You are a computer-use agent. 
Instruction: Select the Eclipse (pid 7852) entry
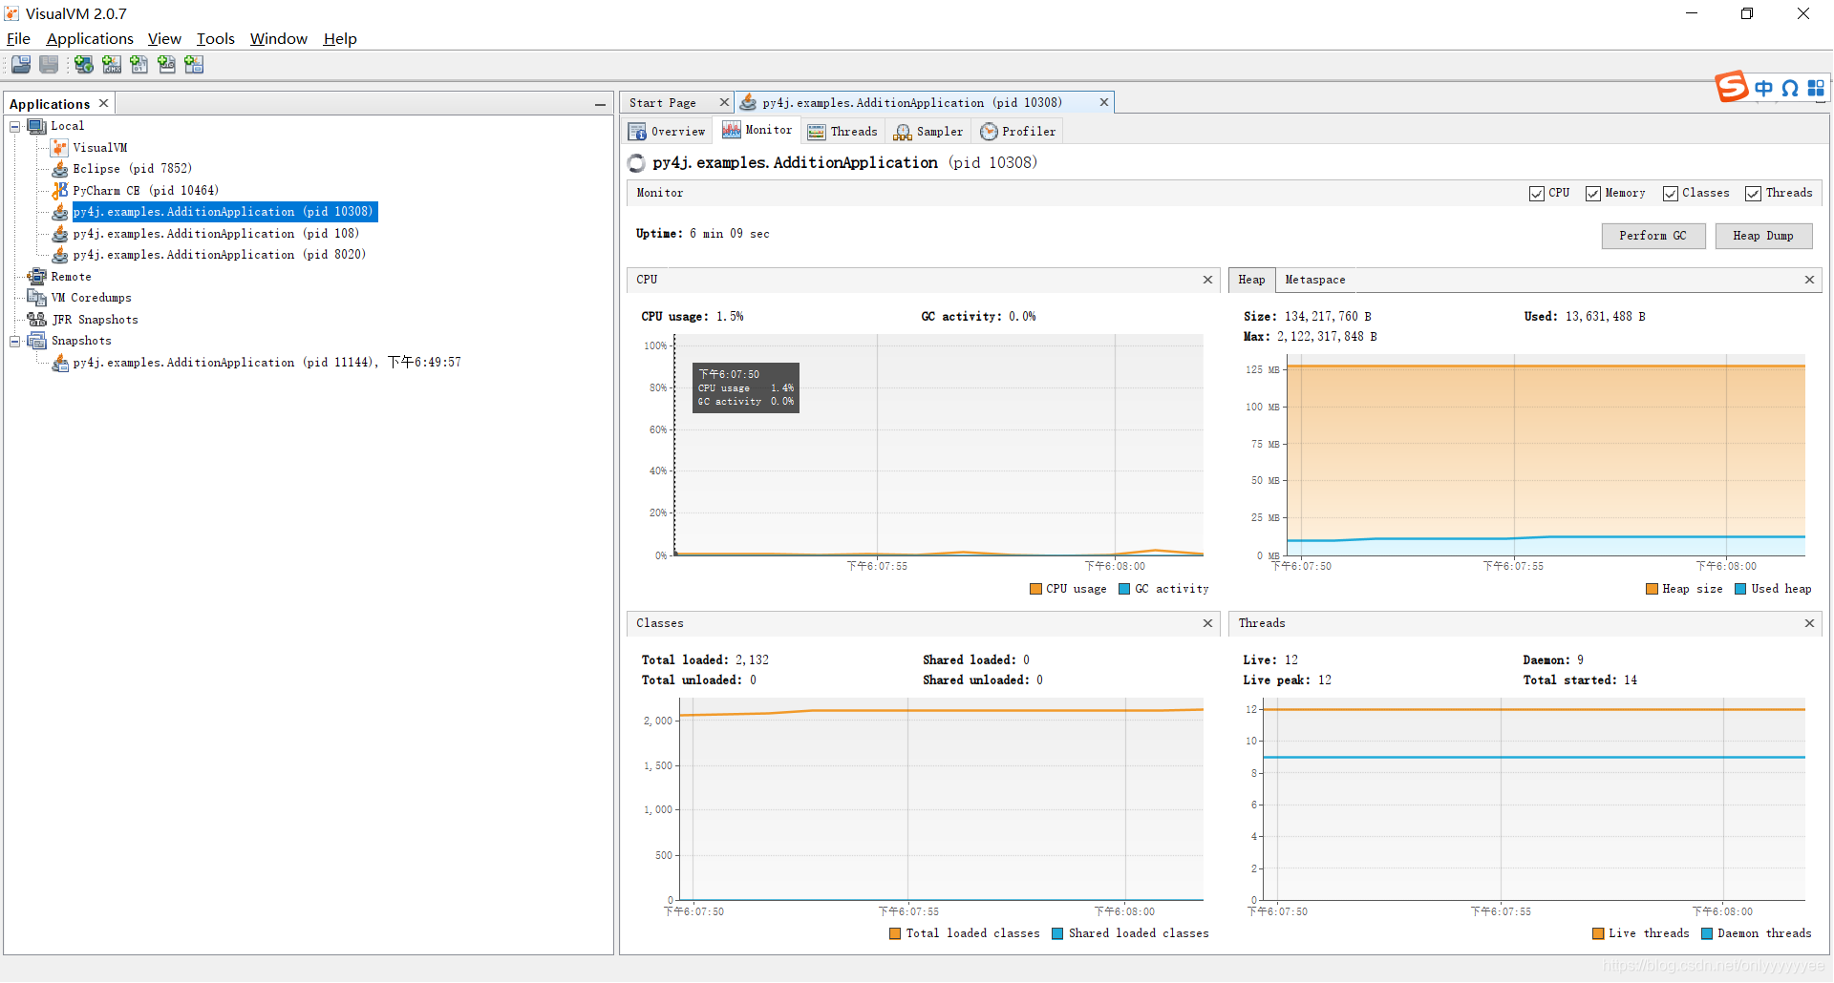pyautogui.click(x=133, y=169)
